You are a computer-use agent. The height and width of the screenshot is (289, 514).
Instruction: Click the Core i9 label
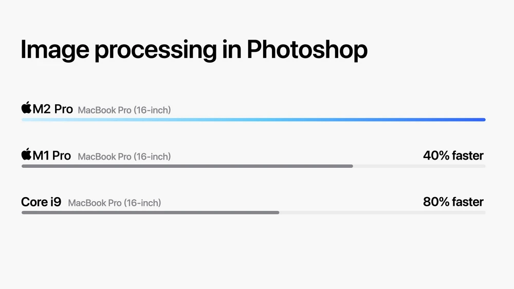coord(41,202)
